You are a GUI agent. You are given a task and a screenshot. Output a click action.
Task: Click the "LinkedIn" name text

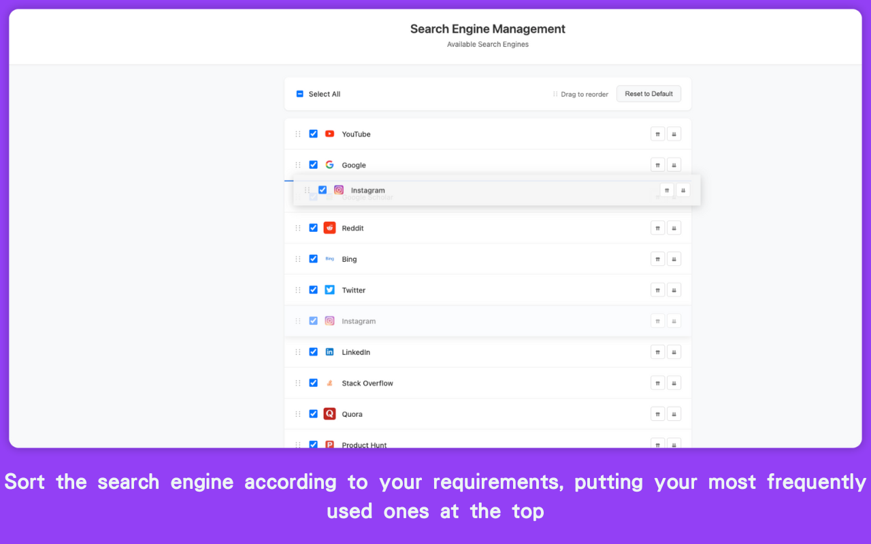pos(356,352)
